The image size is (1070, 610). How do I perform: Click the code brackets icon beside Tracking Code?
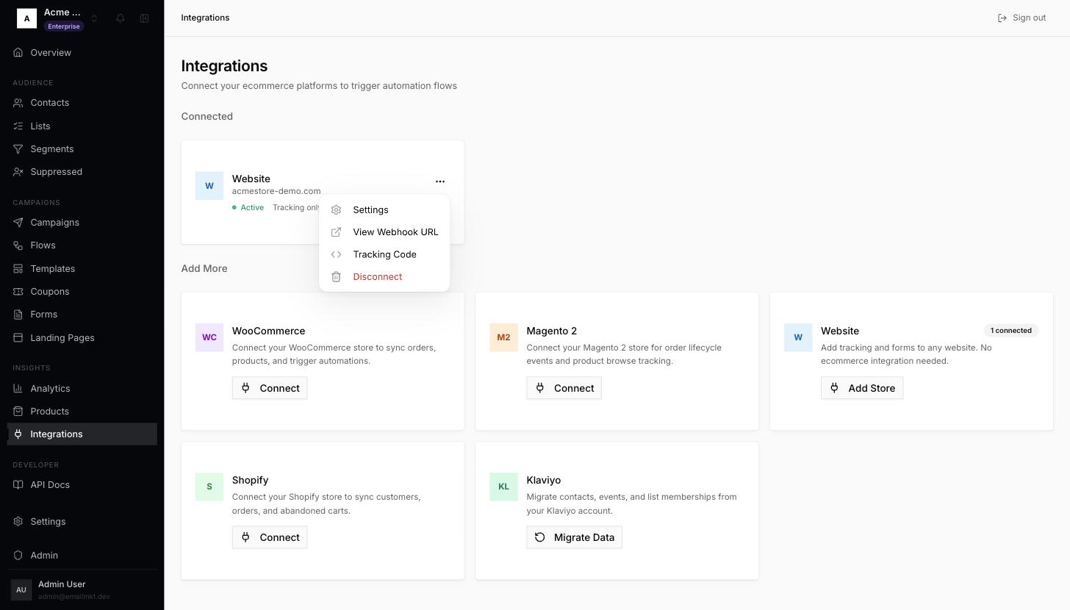point(336,254)
